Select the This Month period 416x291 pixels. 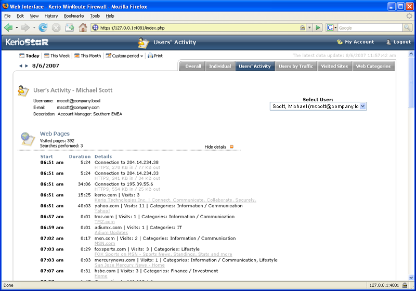coord(88,56)
